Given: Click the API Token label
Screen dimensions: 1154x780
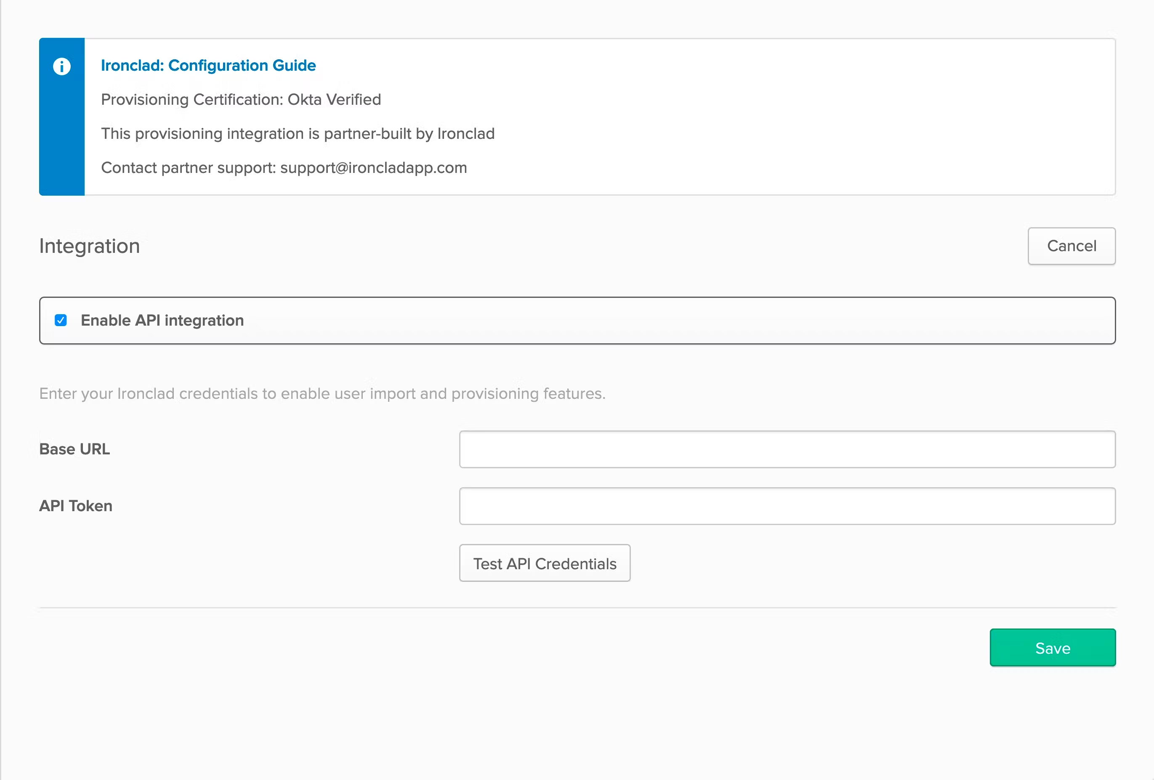Looking at the screenshot, I should 76,506.
